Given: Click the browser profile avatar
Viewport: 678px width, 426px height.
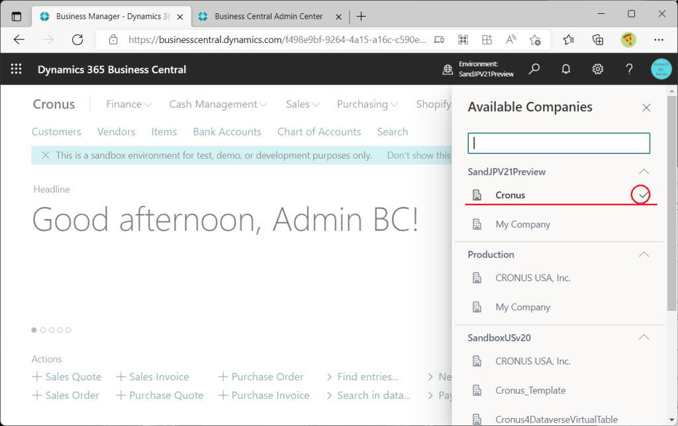Looking at the screenshot, I should (628, 40).
